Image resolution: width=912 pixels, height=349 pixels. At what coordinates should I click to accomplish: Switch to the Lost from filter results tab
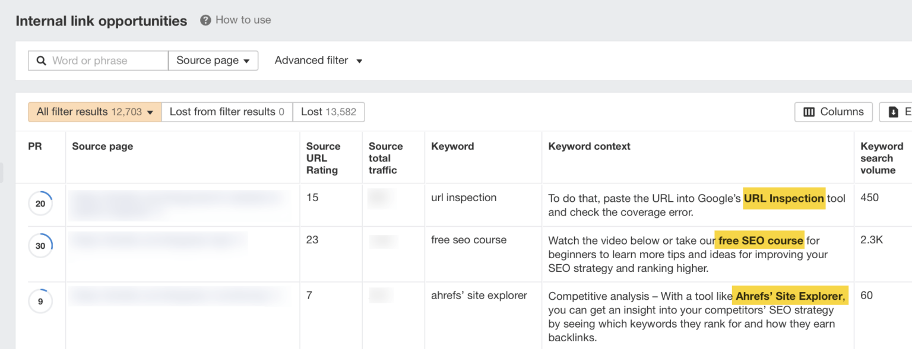pos(227,112)
